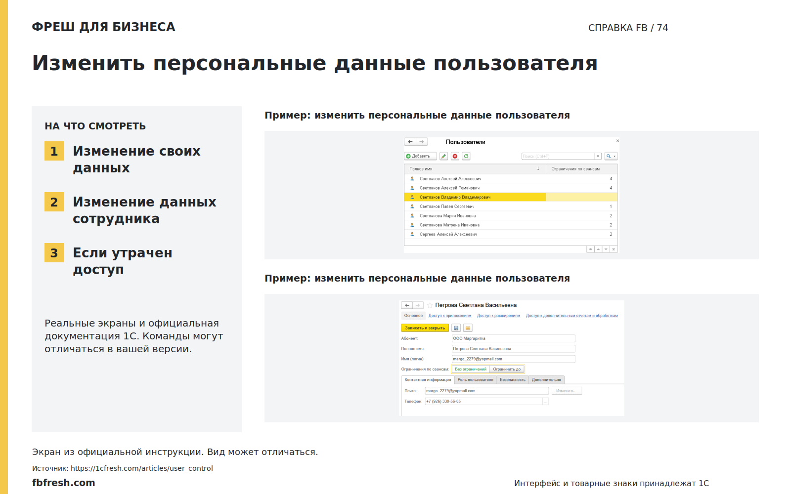This screenshot has height=494, width=791.
Task: Click the yellow Записать и закрыть button
Action: (425, 328)
